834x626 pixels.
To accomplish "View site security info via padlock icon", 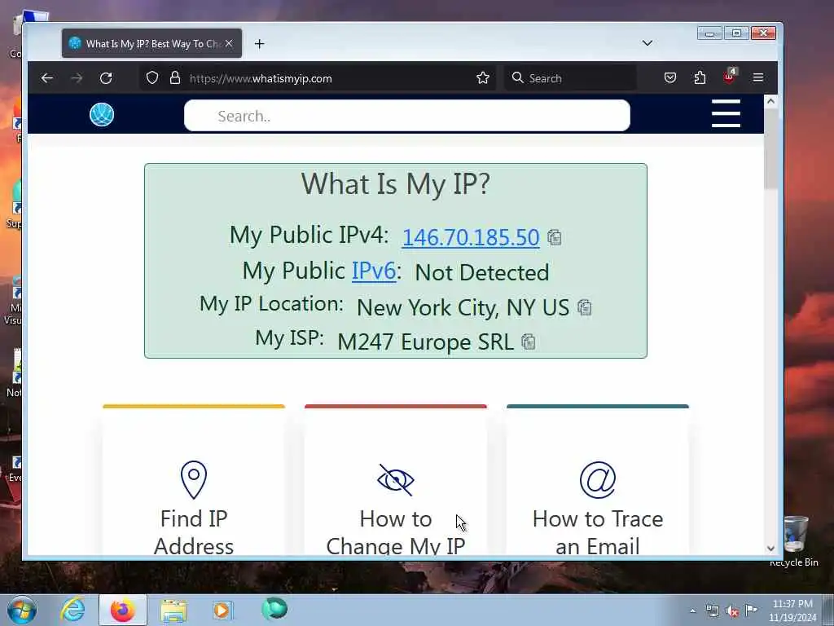I will pyautogui.click(x=175, y=78).
